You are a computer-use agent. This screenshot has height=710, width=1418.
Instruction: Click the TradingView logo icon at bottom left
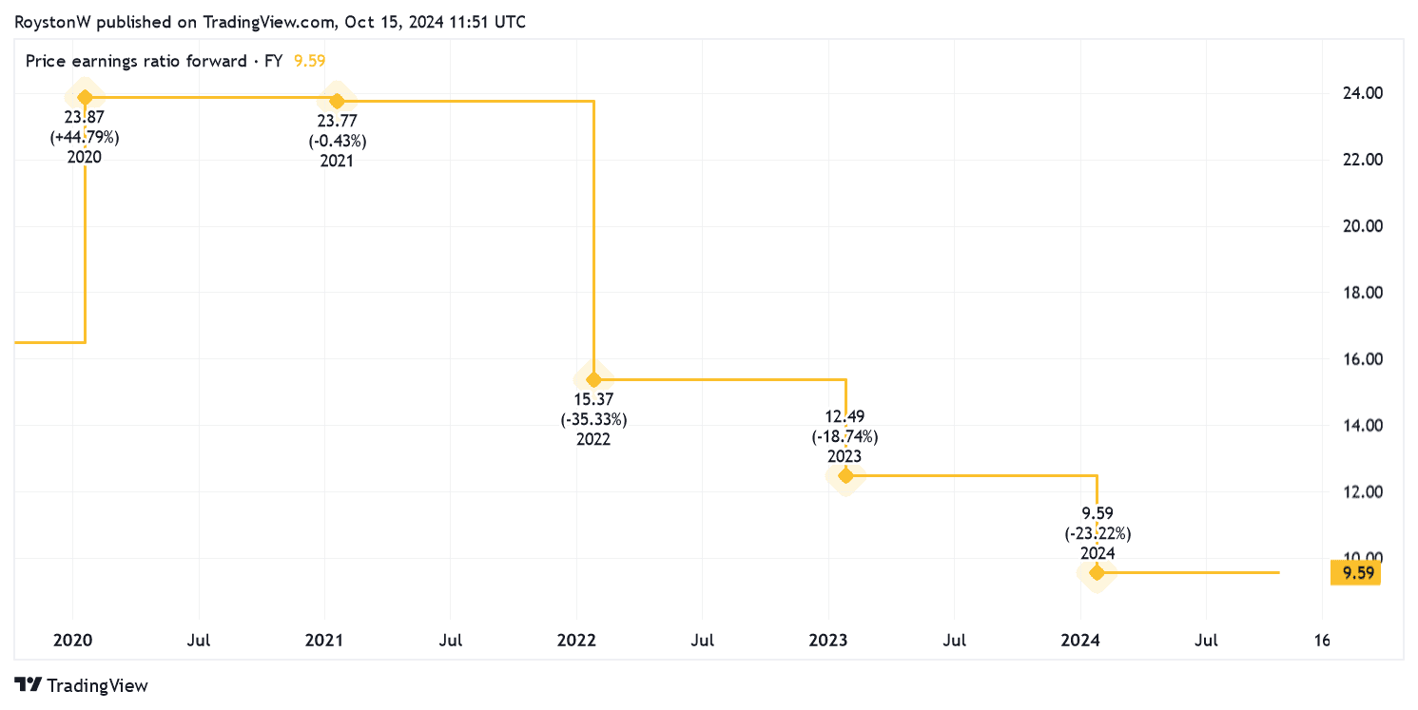(x=29, y=684)
